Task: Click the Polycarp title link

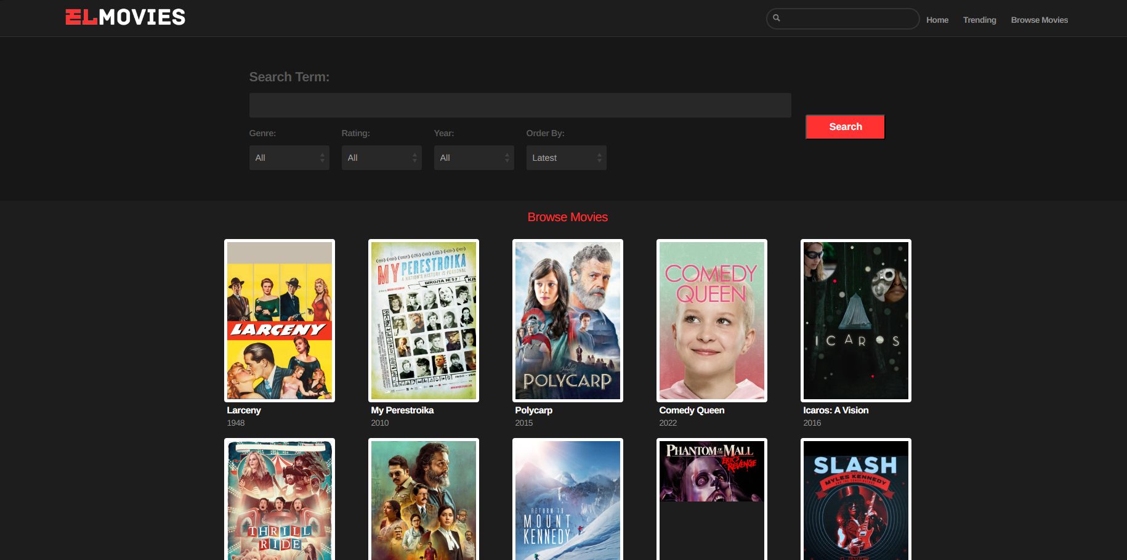Action: pos(533,410)
